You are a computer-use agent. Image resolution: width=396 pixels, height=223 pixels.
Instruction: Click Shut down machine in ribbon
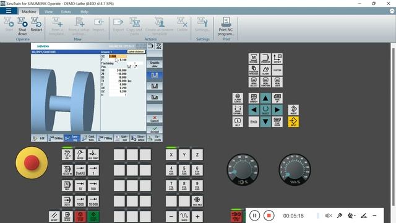22,26
